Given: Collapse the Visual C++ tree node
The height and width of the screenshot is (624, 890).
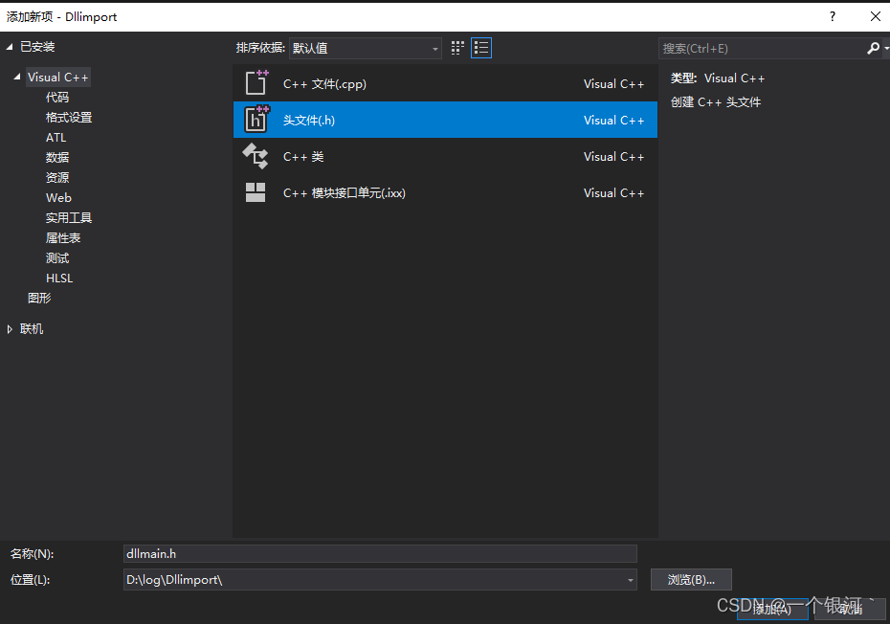Looking at the screenshot, I should 17,77.
